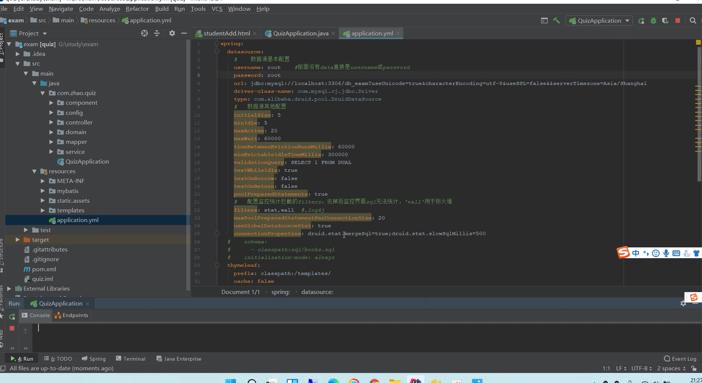Open the Refactor menu
702x383 pixels.
137,9
